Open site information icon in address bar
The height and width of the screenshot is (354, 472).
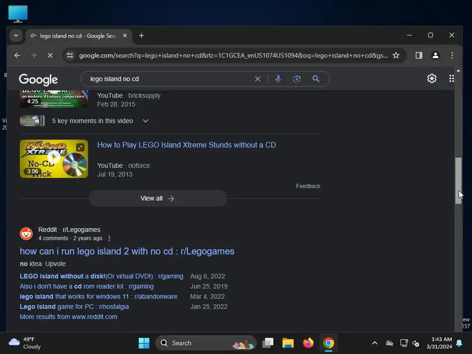coord(70,55)
